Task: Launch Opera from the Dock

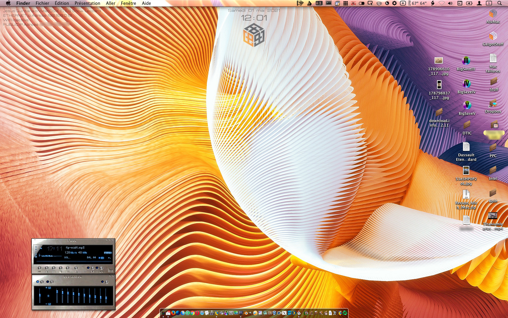Action: (197, 313)
